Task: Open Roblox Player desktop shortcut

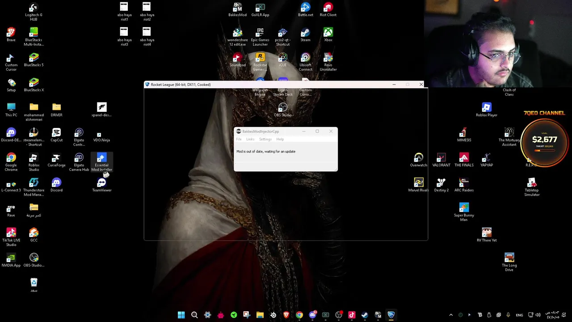Action: point(487,110)
